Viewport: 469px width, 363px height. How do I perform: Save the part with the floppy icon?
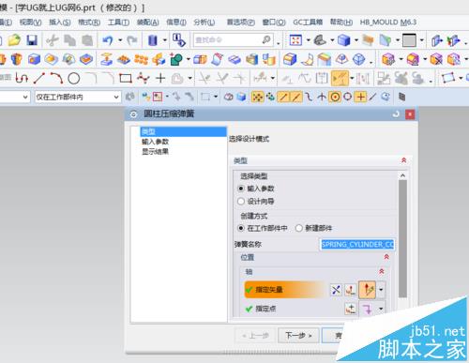[x=32, y=40]
